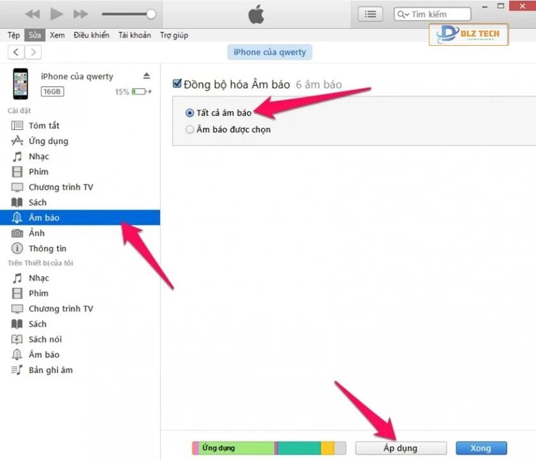Choose Âm báo được chọn option

coord(190,129)
